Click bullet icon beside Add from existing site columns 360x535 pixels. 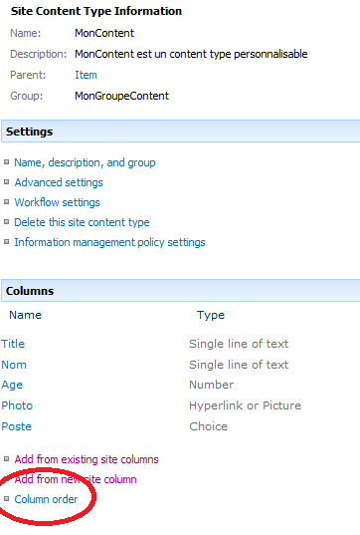7,459
